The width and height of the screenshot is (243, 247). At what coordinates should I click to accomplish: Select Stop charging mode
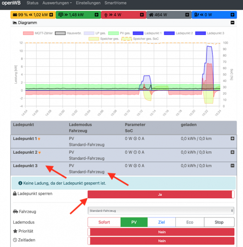point(219,222)
